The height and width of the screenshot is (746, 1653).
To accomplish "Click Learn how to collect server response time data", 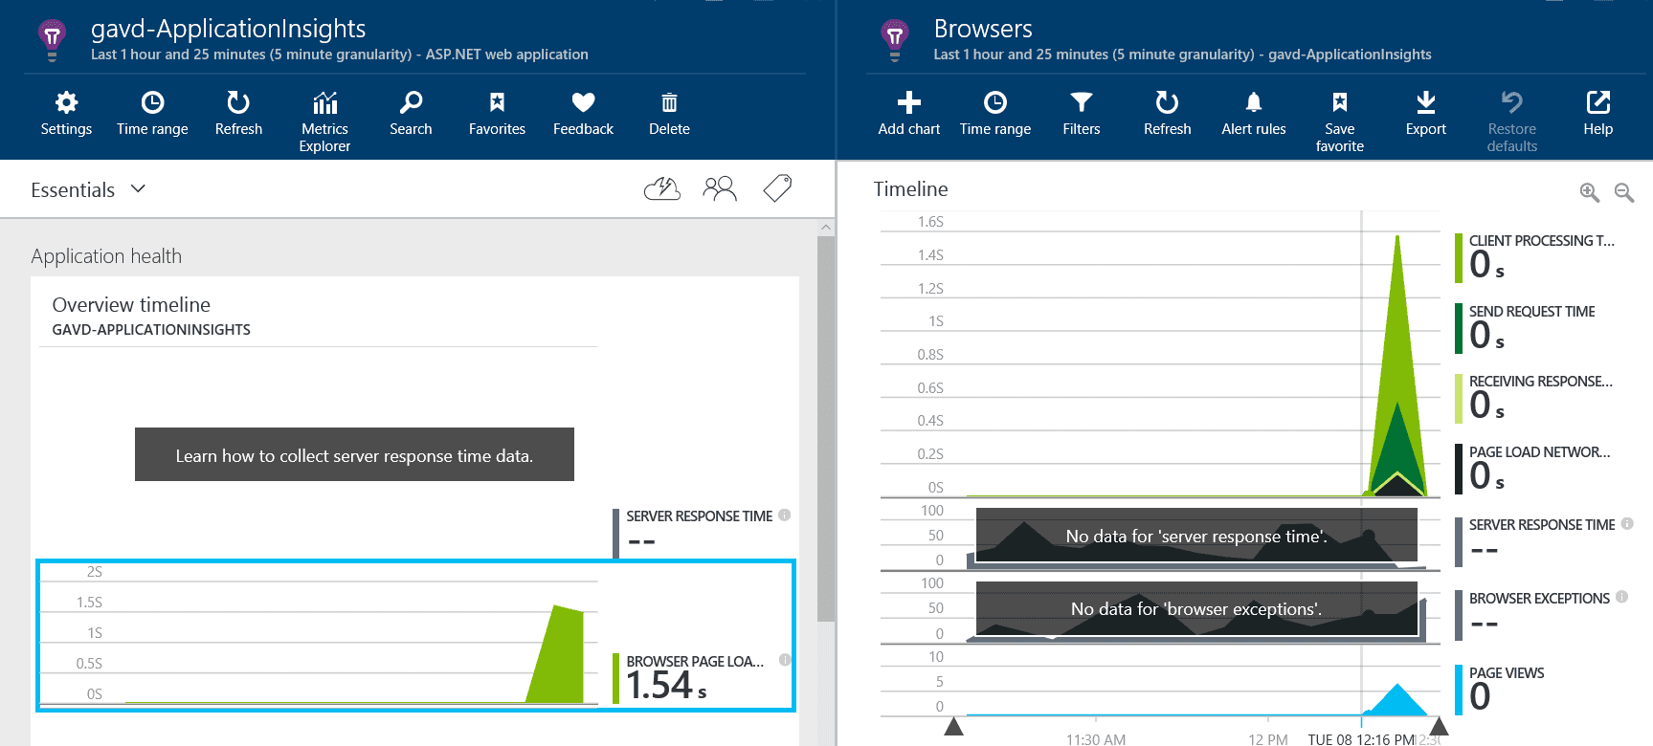I will (354, 454).
